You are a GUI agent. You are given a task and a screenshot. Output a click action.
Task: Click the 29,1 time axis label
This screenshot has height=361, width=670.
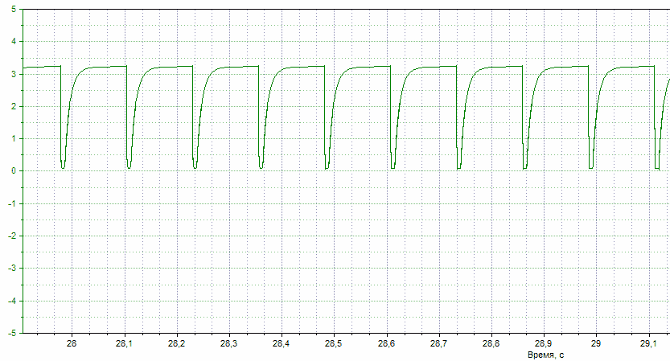[647, 343]
